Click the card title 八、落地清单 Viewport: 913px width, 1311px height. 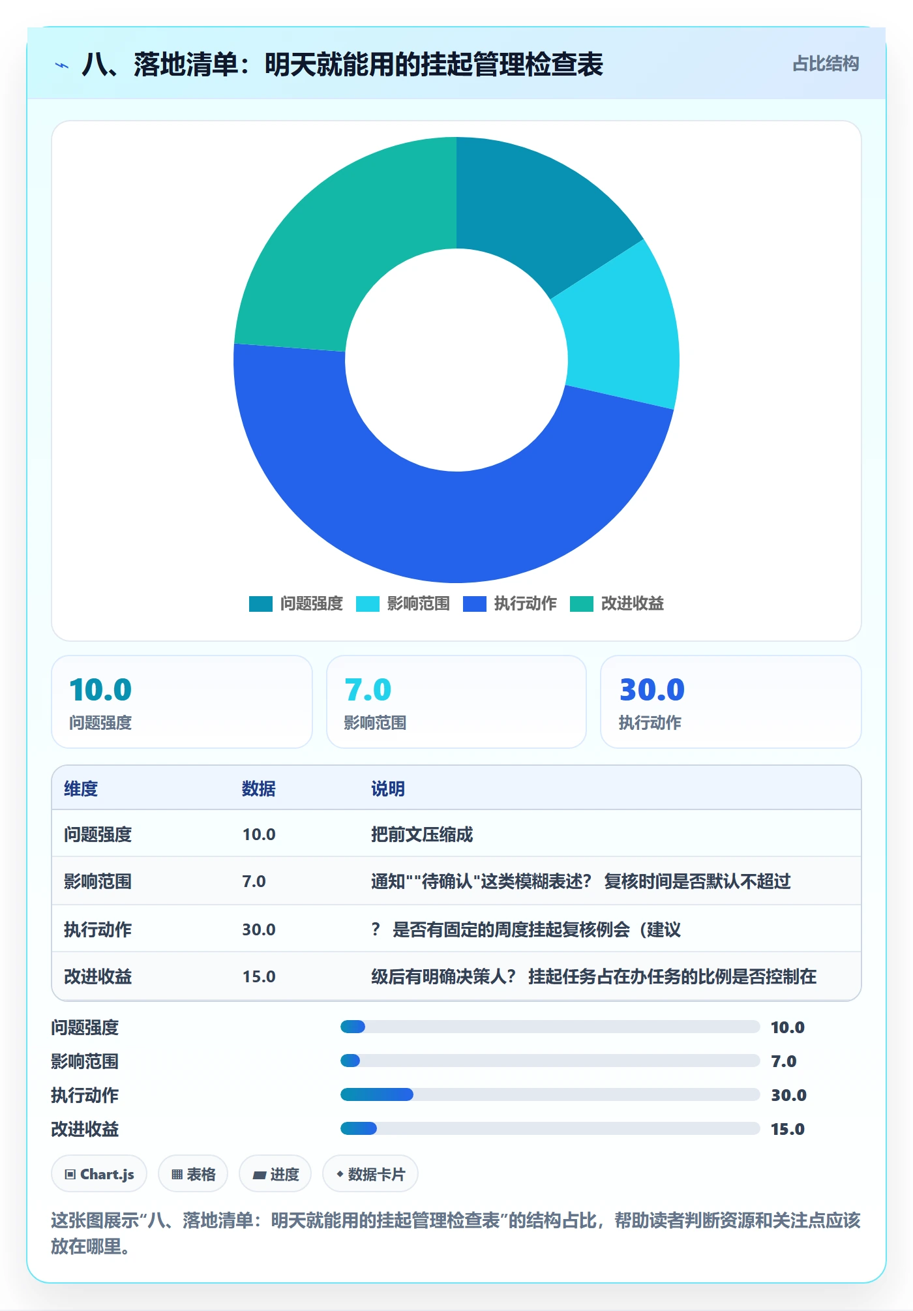click(x=342, y=65)
